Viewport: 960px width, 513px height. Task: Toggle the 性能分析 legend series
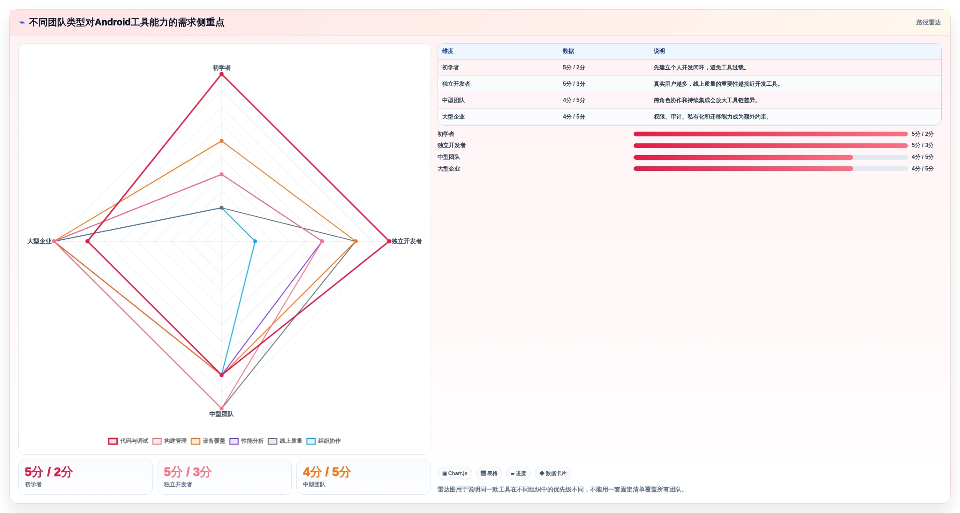[246, 441]
